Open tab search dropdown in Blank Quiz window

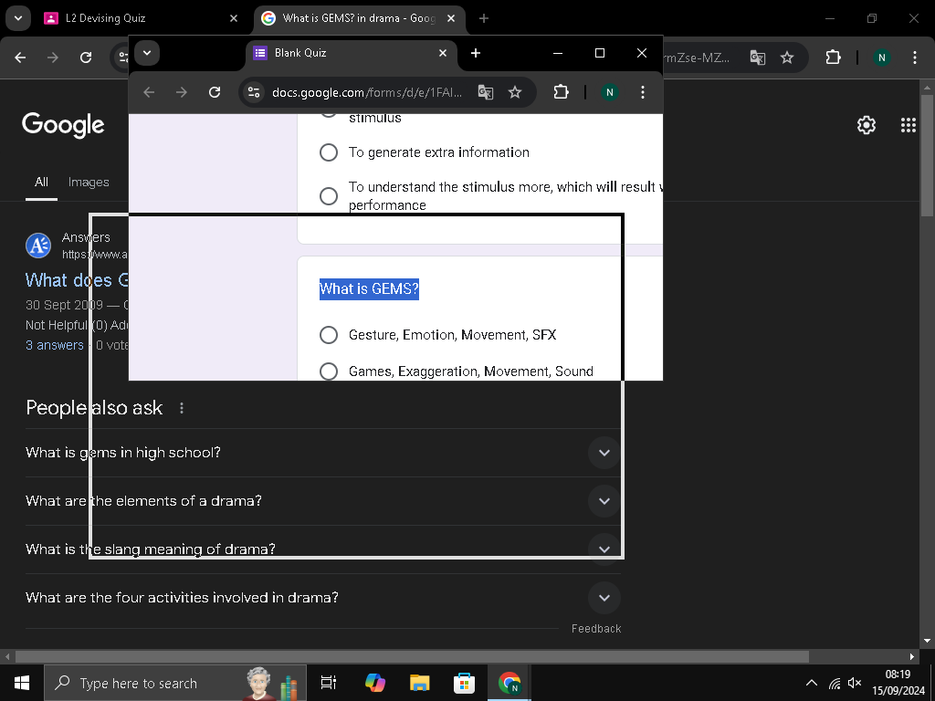(147, 53)
